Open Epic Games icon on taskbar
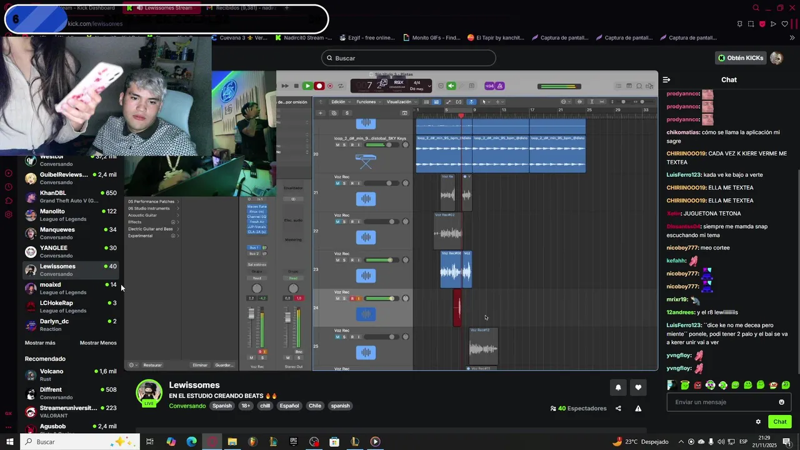This screenshot has width=800, height=450. (294, 442)
